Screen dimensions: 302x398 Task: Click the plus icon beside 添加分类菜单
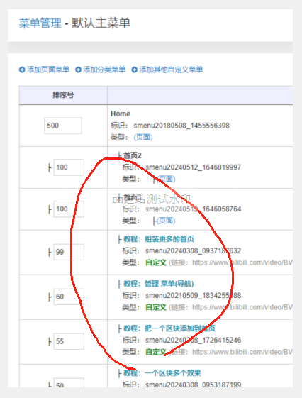coord(78,70)
